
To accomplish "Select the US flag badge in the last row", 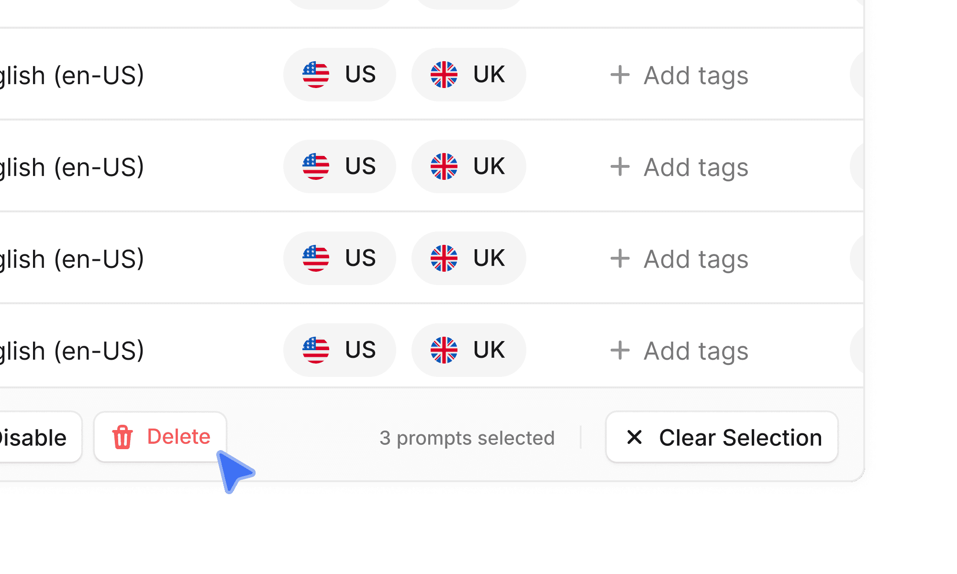I will (340, 350).
